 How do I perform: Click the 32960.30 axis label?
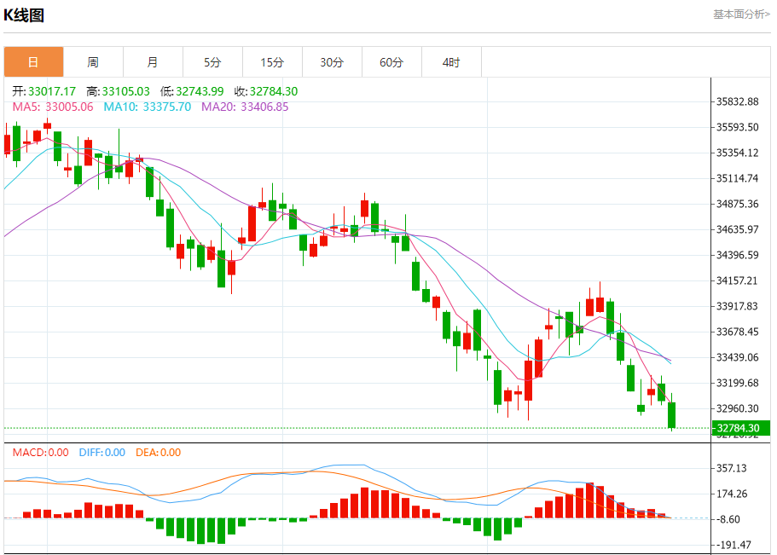point(738,408)
